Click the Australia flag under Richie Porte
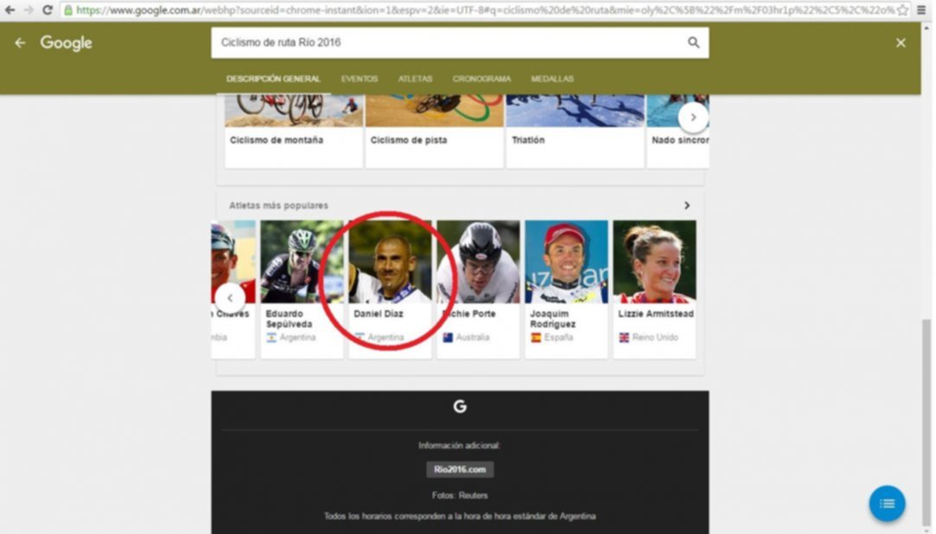This screenshot has height=534, width=936. [x=448, y=338]
